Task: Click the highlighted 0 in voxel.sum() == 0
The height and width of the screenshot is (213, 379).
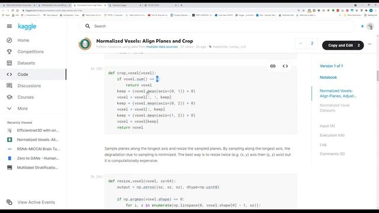Action: coord(157,79)
